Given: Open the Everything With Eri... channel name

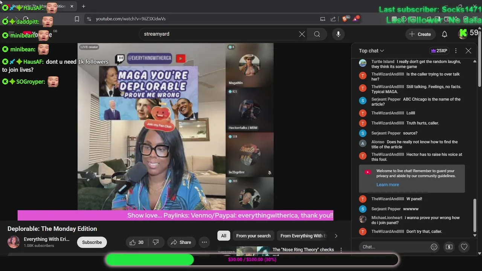Looking at the screenshot, I should pos(46,239).
